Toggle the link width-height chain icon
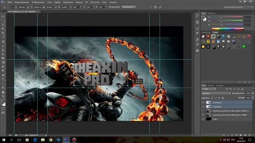255x143 pixels. point(56,7)
